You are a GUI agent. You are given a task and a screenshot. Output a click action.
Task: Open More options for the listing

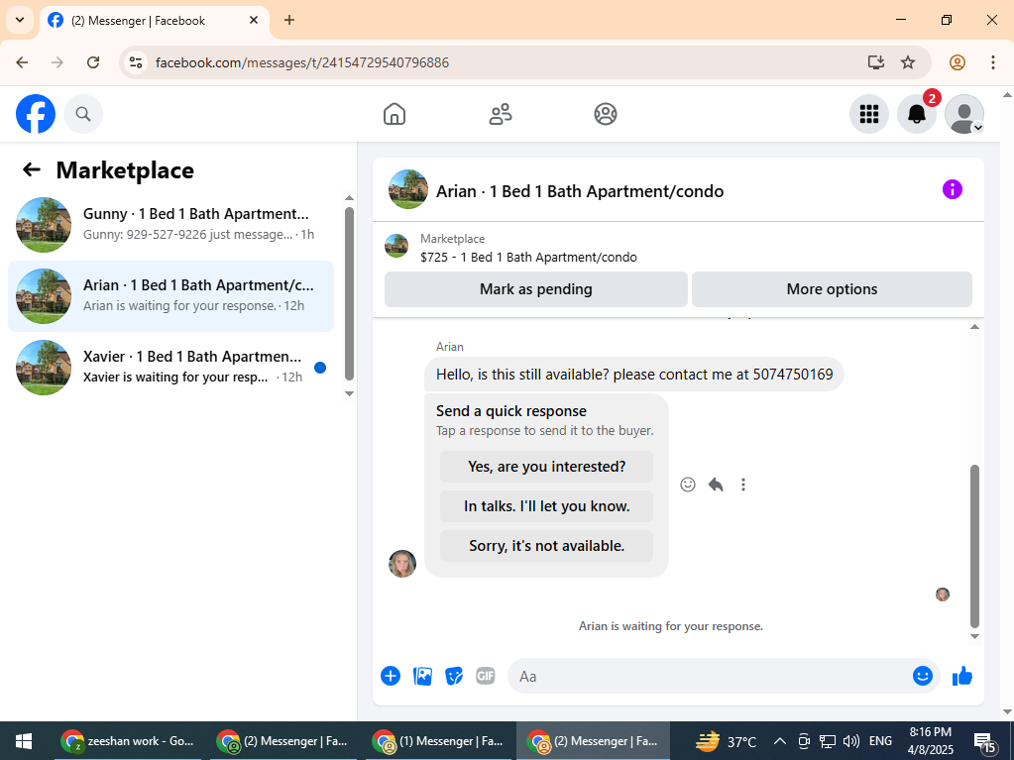point(832,289)
